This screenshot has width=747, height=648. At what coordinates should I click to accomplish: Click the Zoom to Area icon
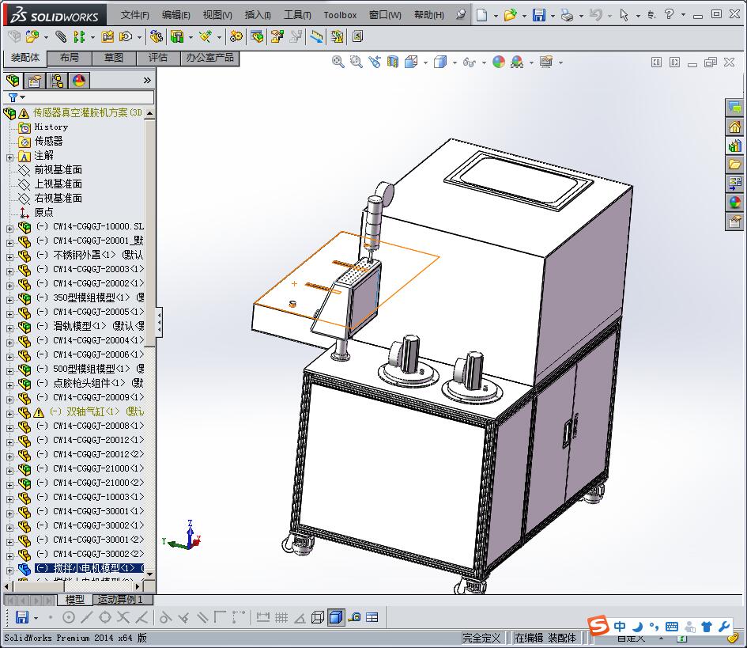click(x=356, y=62)
